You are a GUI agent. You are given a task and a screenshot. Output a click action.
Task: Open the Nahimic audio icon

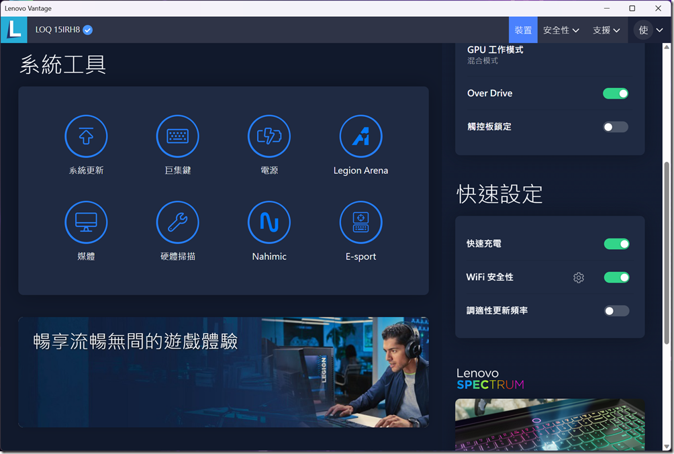pyautogui.click(x=269, y=222)
